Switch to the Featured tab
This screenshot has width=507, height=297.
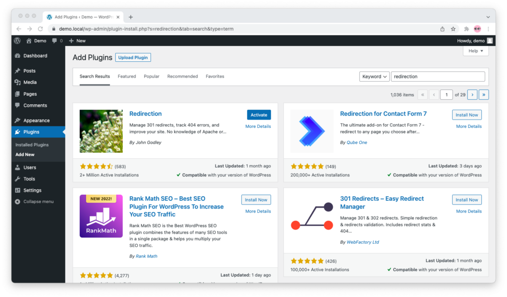click(x=127, y=77)
